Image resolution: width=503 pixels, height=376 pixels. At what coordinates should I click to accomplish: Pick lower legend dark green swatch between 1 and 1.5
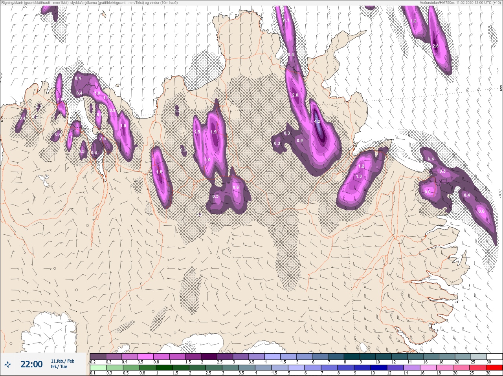point(165,368)
